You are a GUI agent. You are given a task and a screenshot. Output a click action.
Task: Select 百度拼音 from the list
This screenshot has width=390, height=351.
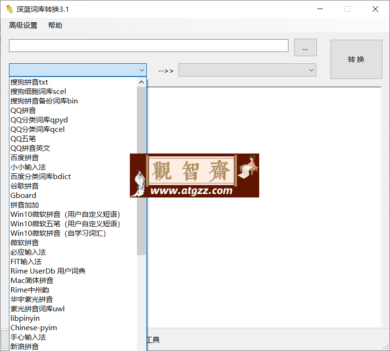coord(73,158)
